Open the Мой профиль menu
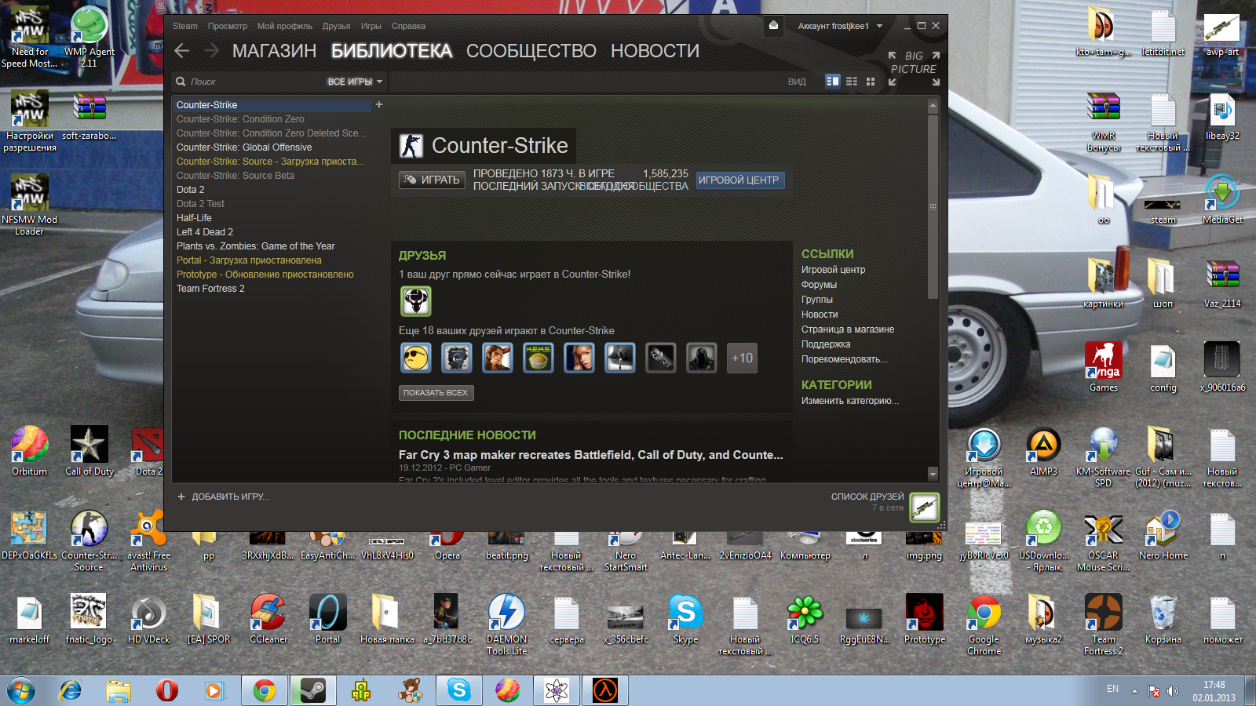The image size is (1256, 706). tap(285, 26)
